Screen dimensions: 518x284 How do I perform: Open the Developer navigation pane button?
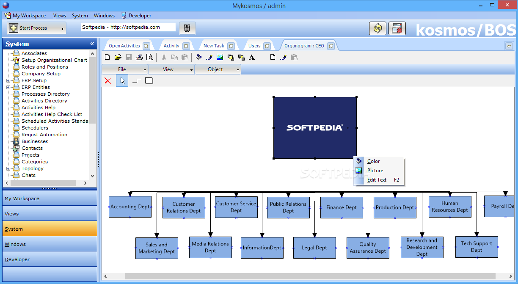(x=50, y=259)
